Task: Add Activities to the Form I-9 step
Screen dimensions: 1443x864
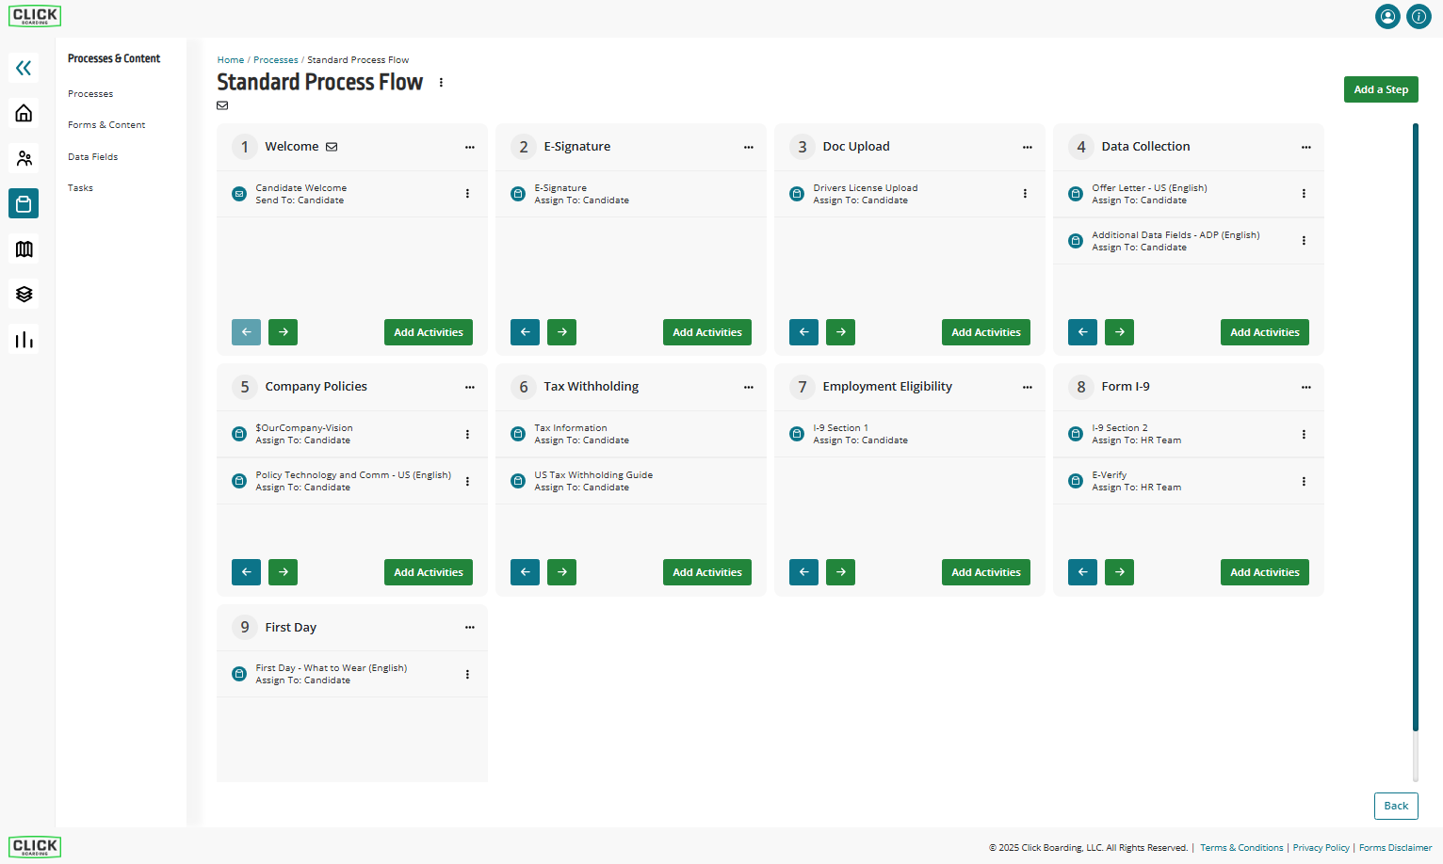Action: click(x=1265, y=572)
